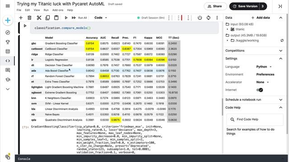This screenshot has width=289, height=162.
Task: Open the Learn graduation cap icon
Action: click(x=8, y=80)
